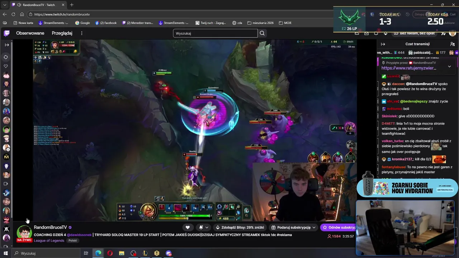Open the Twój ruch - Zagraj bookmark

210,23
